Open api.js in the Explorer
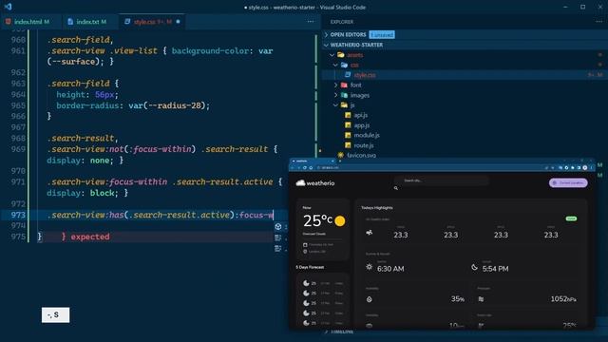 pyautogui.click(x=361, y=115)
